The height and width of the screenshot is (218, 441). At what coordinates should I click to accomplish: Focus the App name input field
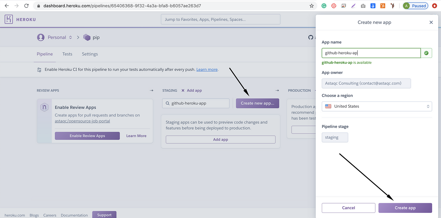[371, 53]
